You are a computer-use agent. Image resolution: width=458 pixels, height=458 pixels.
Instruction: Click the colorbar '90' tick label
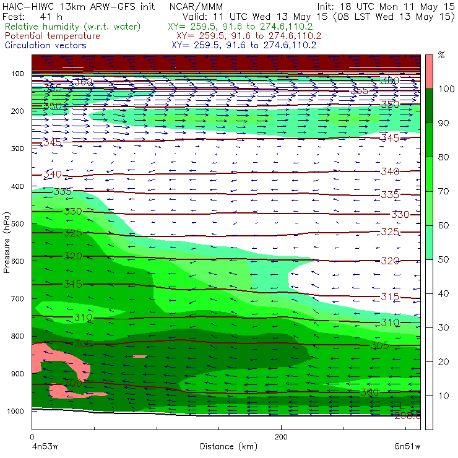(443, 123)
